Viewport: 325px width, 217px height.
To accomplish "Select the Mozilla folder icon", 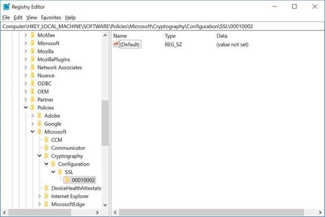I will [x=33, y=51].
